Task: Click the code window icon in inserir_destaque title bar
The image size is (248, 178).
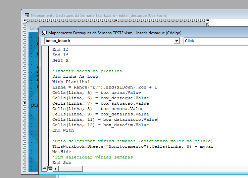Action: [x=44, y=33]
